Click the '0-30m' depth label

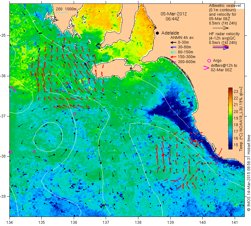click(x=183, y=42)
